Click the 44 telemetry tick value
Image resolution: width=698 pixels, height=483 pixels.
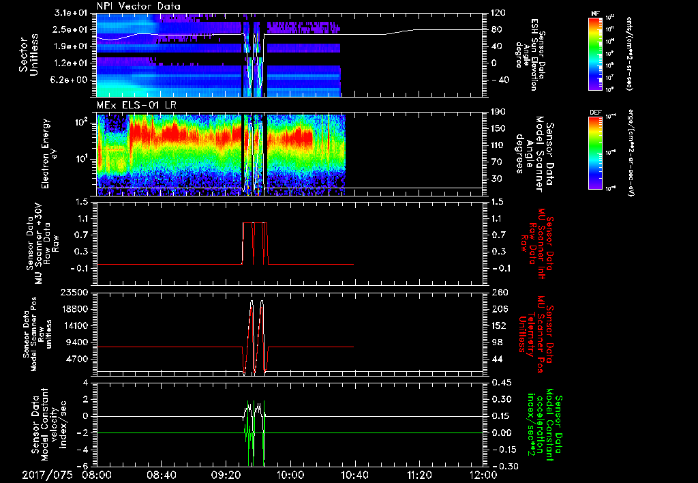point(496,359)
